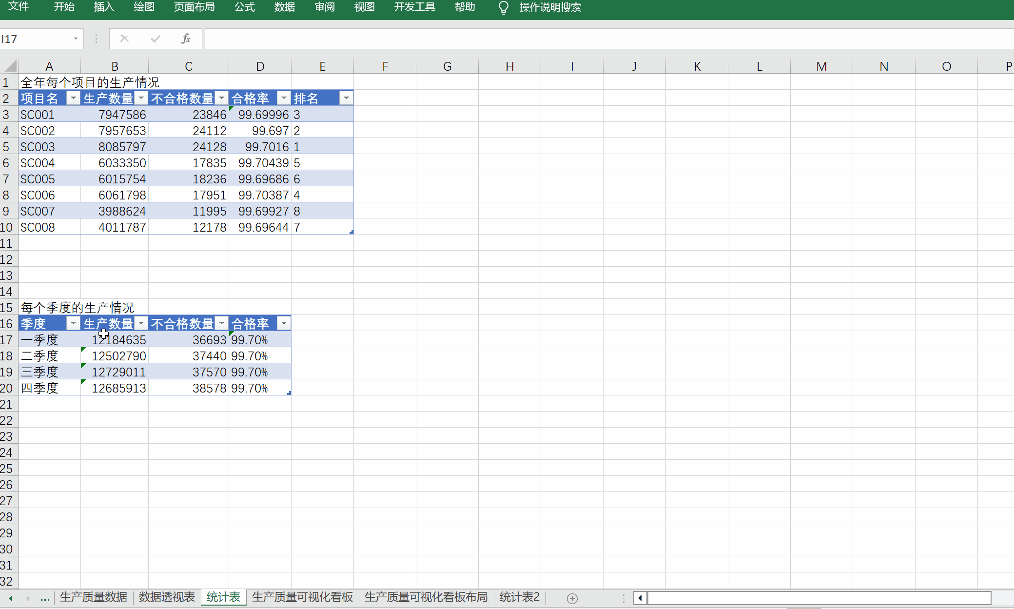Image resolution: width=1014 pixels, height=609 pixels.
Task: Click the lightbulb search help icon
Action: [504, 7]
